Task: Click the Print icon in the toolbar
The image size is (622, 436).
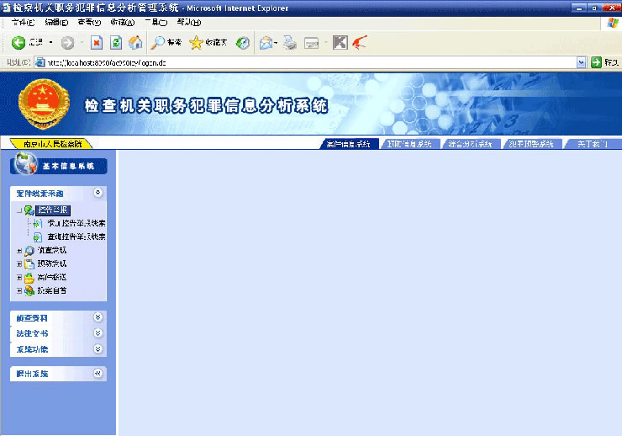Action: (290, 42)
